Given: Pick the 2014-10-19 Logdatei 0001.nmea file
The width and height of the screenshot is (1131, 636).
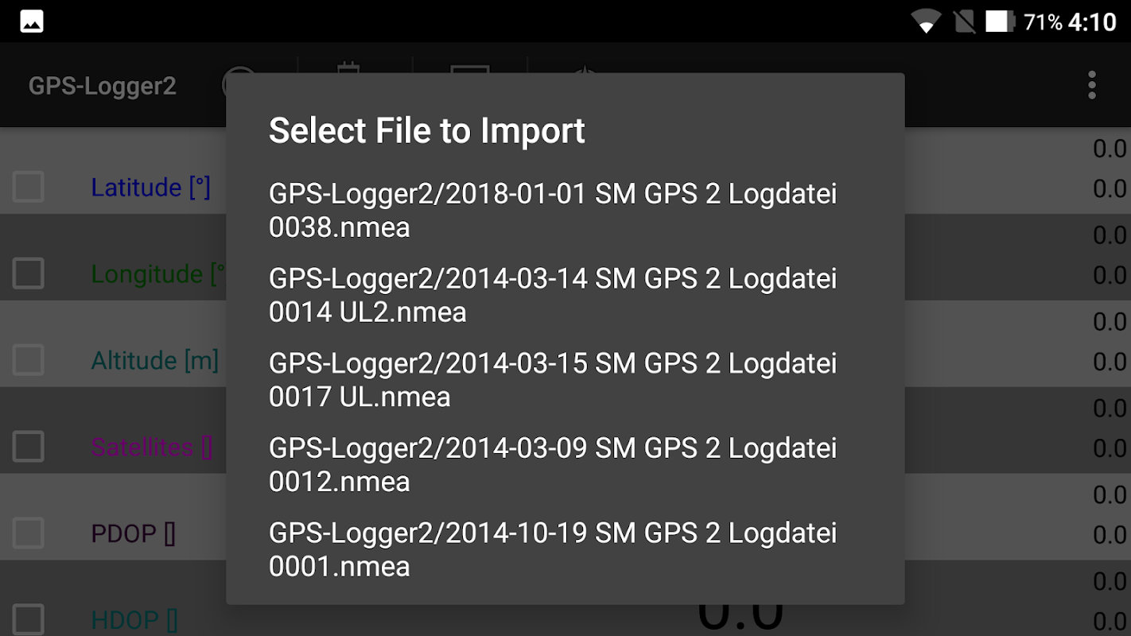Looking at the screenshot, I should point(553,549).
